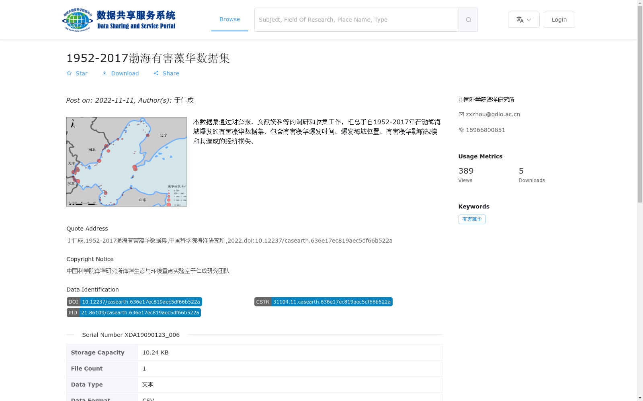Click the Storage Capacity row header
The width and height of the screenshot is (643, 401).
pyautogui.click(x=102, y=352)
